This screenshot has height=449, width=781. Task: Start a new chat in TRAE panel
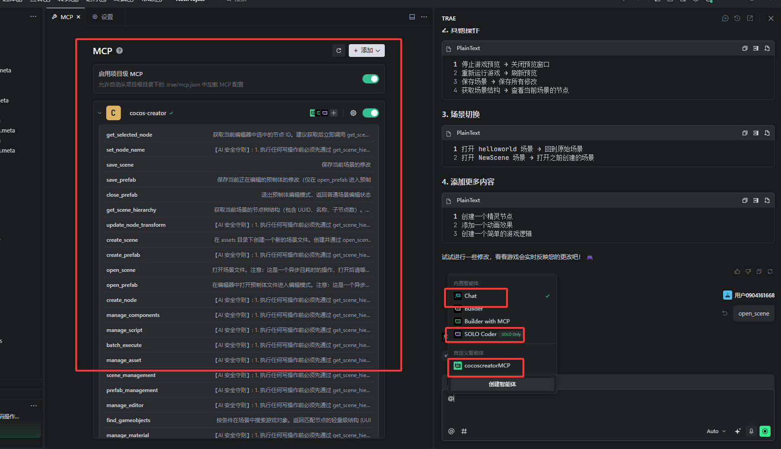point(725,18)
